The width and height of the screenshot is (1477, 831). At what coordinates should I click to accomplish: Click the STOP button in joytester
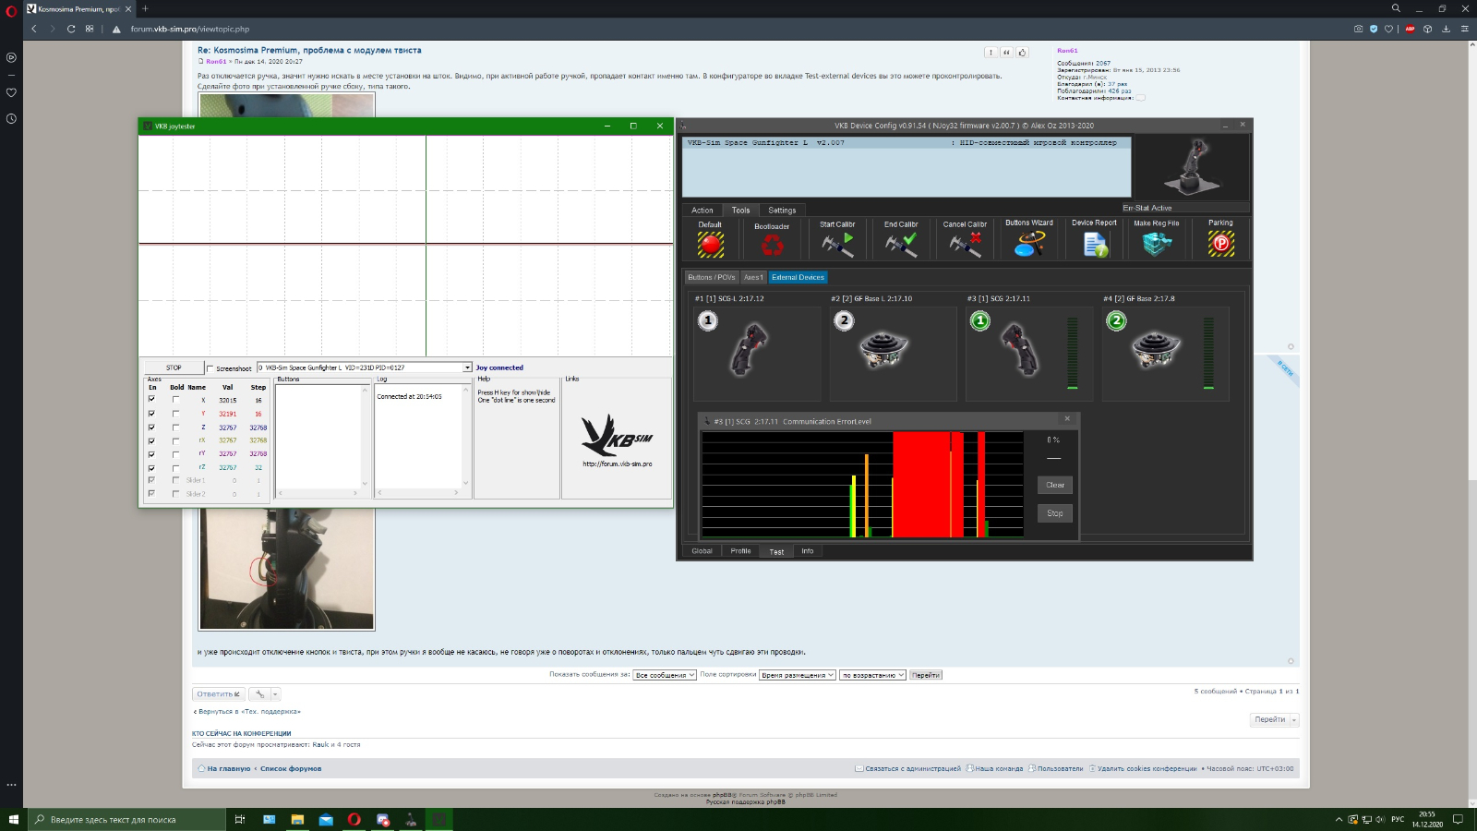(x=174, y=367)
